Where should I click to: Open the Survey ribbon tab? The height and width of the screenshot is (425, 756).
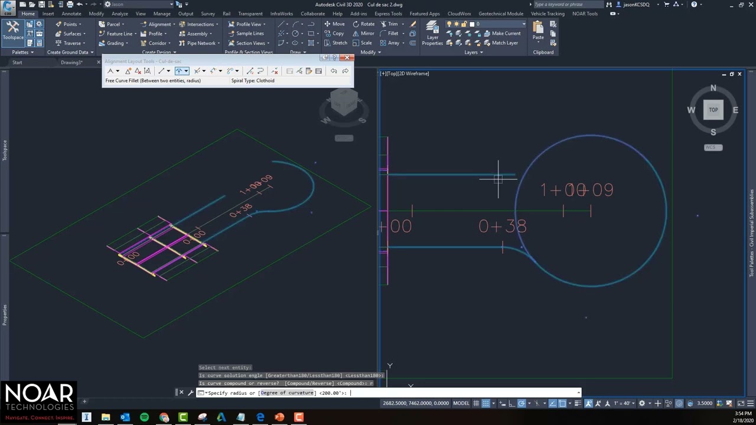point(208,14)
